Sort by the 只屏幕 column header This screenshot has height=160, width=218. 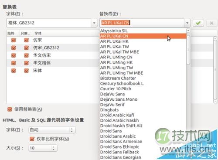click(x=26, y=33)
